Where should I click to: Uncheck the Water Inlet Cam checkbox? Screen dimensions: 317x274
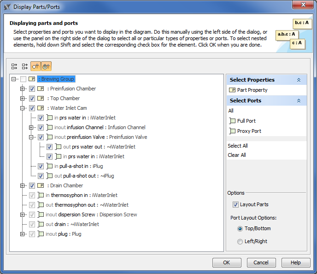coord(32,108)
